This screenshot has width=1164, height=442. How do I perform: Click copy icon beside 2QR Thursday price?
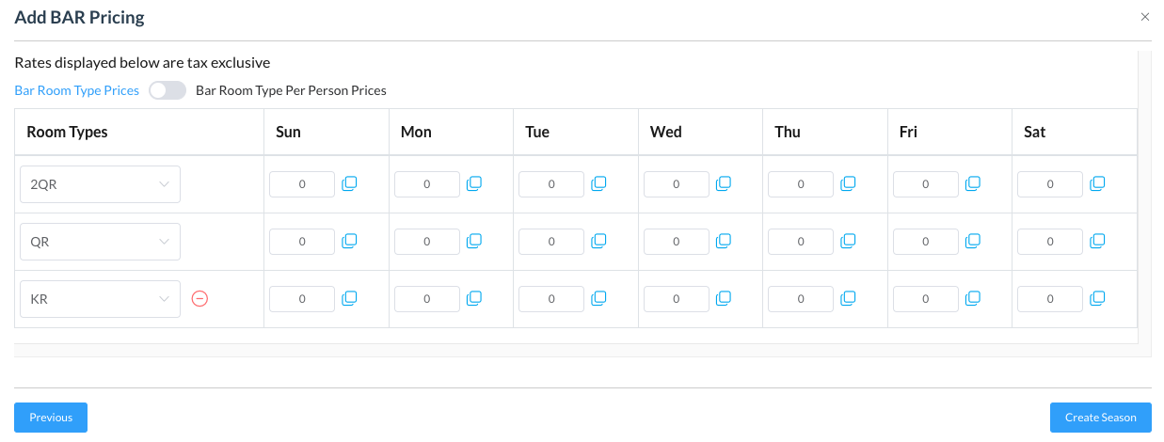pos(848,184)
